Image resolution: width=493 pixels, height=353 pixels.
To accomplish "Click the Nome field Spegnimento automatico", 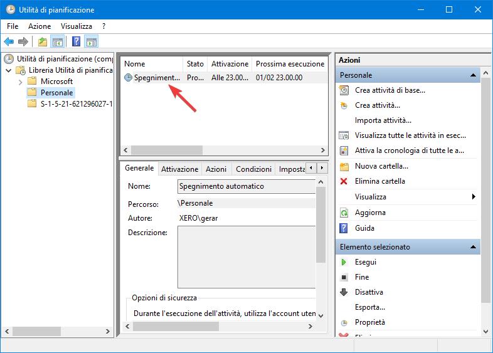I will tap(246, 186).
